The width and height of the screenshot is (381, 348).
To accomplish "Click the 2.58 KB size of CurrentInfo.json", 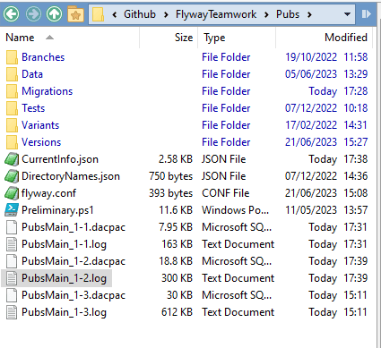I will pos(176,159).
